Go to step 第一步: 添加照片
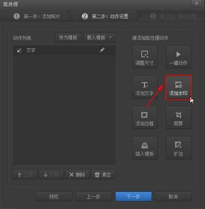The width and height of the screenshot is (205, 209). coord(37,16)
